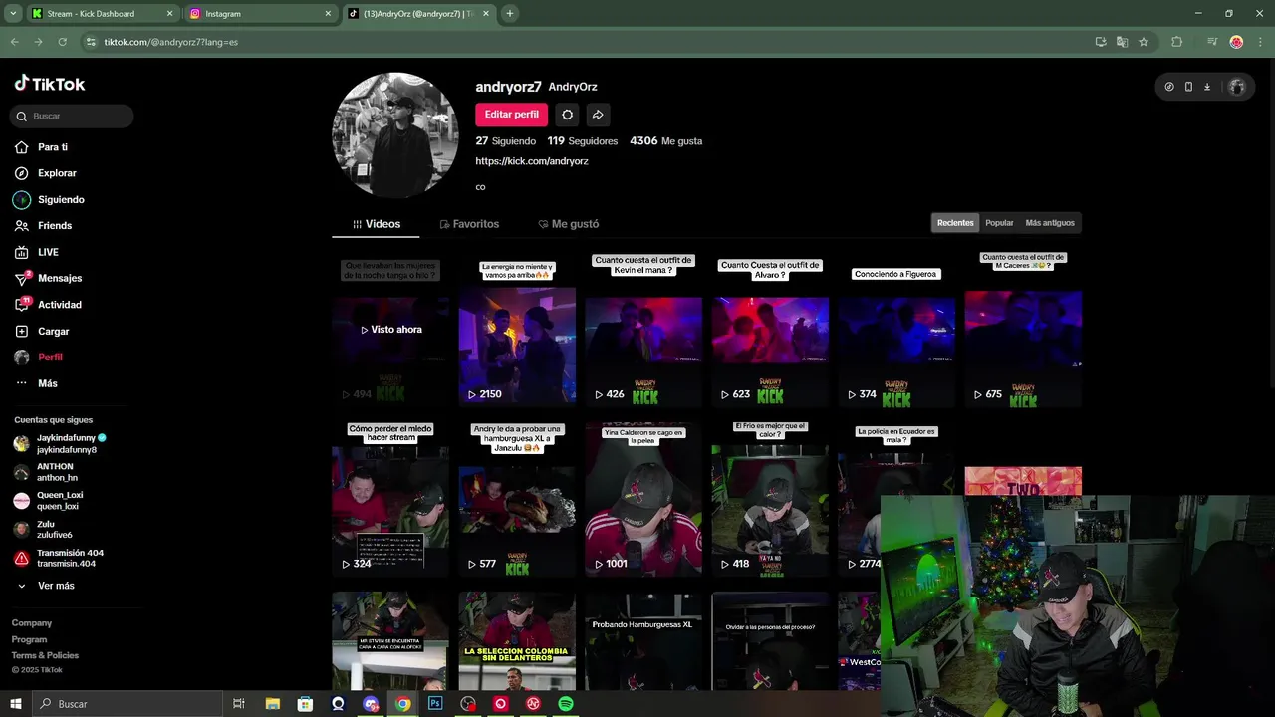The height and width of the screenshot is (717, 1275).
Task: Open profile settings gear icon
Action: [567, 115]
